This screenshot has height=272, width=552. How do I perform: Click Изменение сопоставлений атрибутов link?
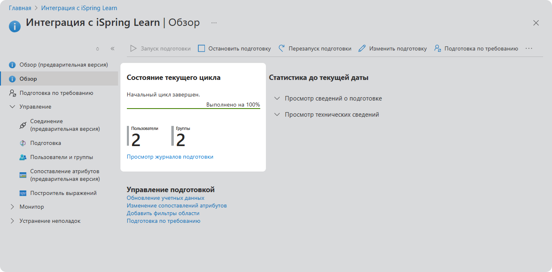coord(177,205)
